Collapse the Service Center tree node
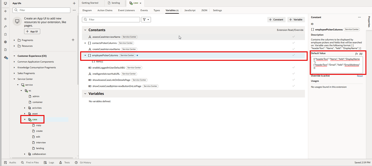372x166 pixels. click(x=14, y=79)
